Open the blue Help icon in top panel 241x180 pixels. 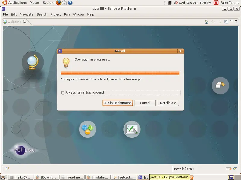70,3
